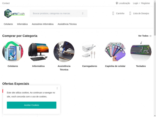Open the Login link

[135, 3]
